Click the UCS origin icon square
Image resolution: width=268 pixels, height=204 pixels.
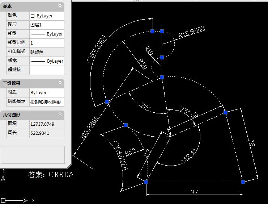tap(3, 200)
